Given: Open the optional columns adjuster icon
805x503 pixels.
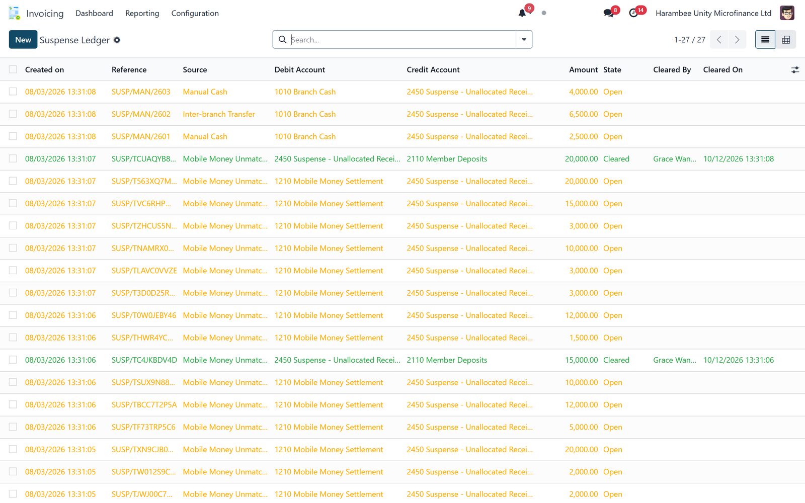Looking at the screenshot, I should [795, 70].
